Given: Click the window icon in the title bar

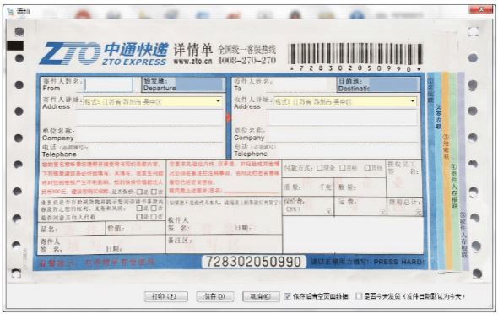Looking at the screenshot, I should point(11,12).
